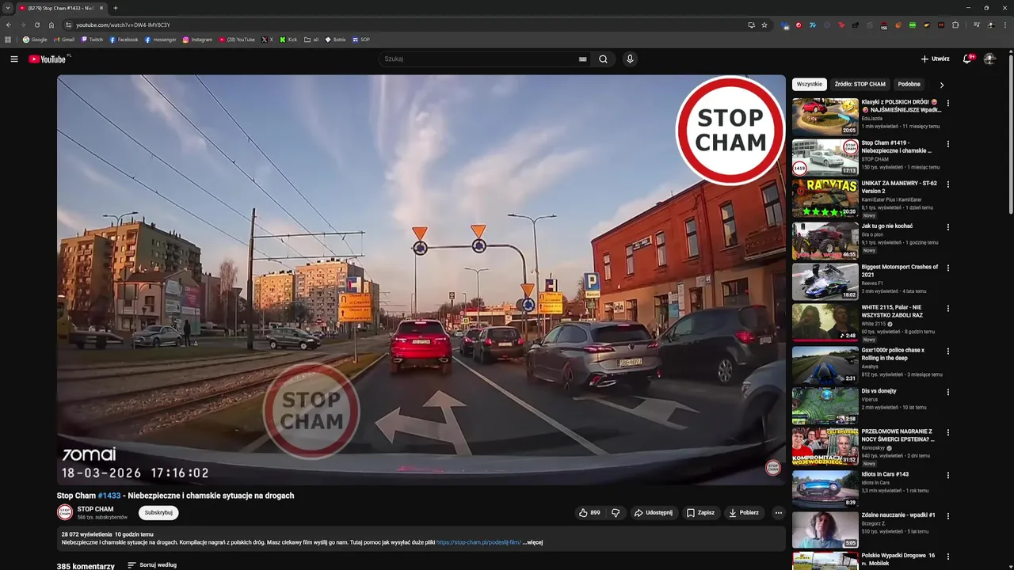
Task: Show next filter chips with arrow
Action: (942, 84)
